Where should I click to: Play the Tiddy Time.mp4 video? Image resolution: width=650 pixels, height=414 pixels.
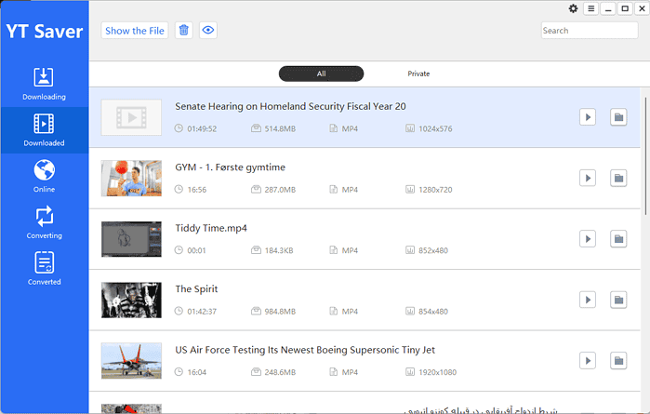click(x=588, y=239)
